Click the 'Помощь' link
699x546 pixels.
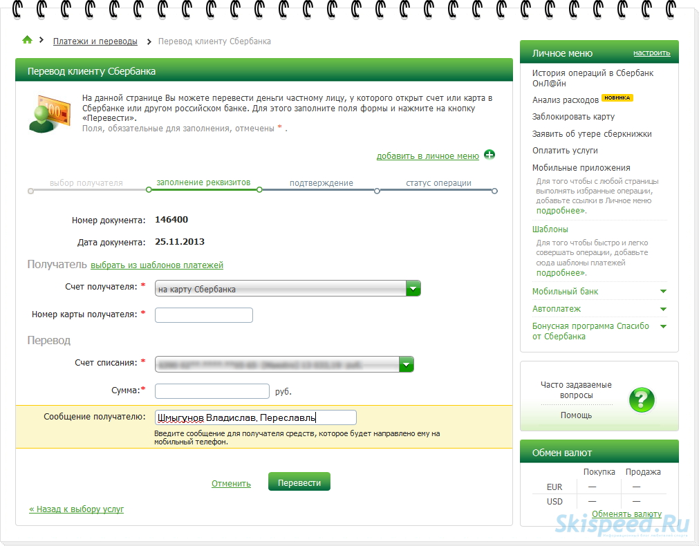click(x=576, y=415)
